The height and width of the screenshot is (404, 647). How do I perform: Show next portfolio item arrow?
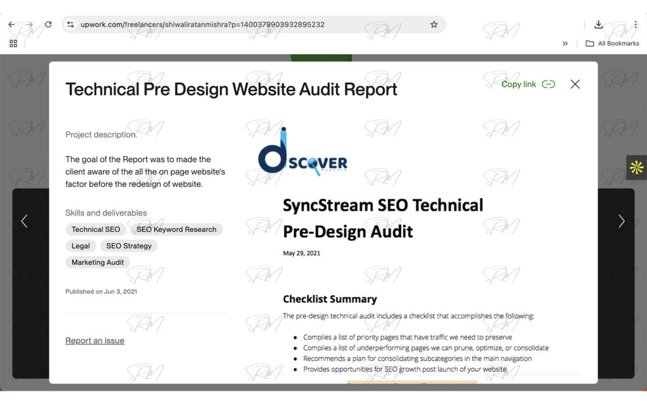click(x=622, y=221)
